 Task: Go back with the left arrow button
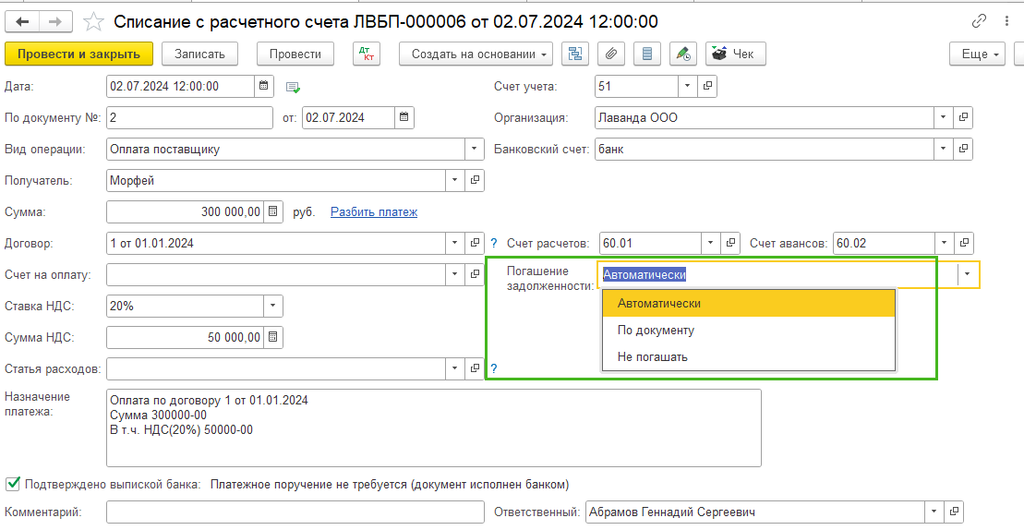[x=22, y=22]
